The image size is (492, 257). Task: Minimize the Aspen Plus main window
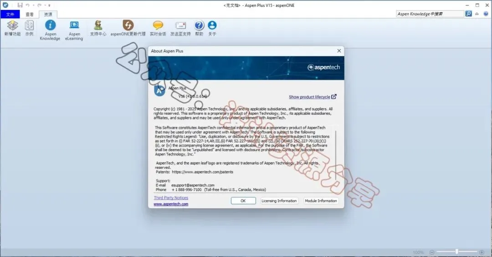click(467, 5)
